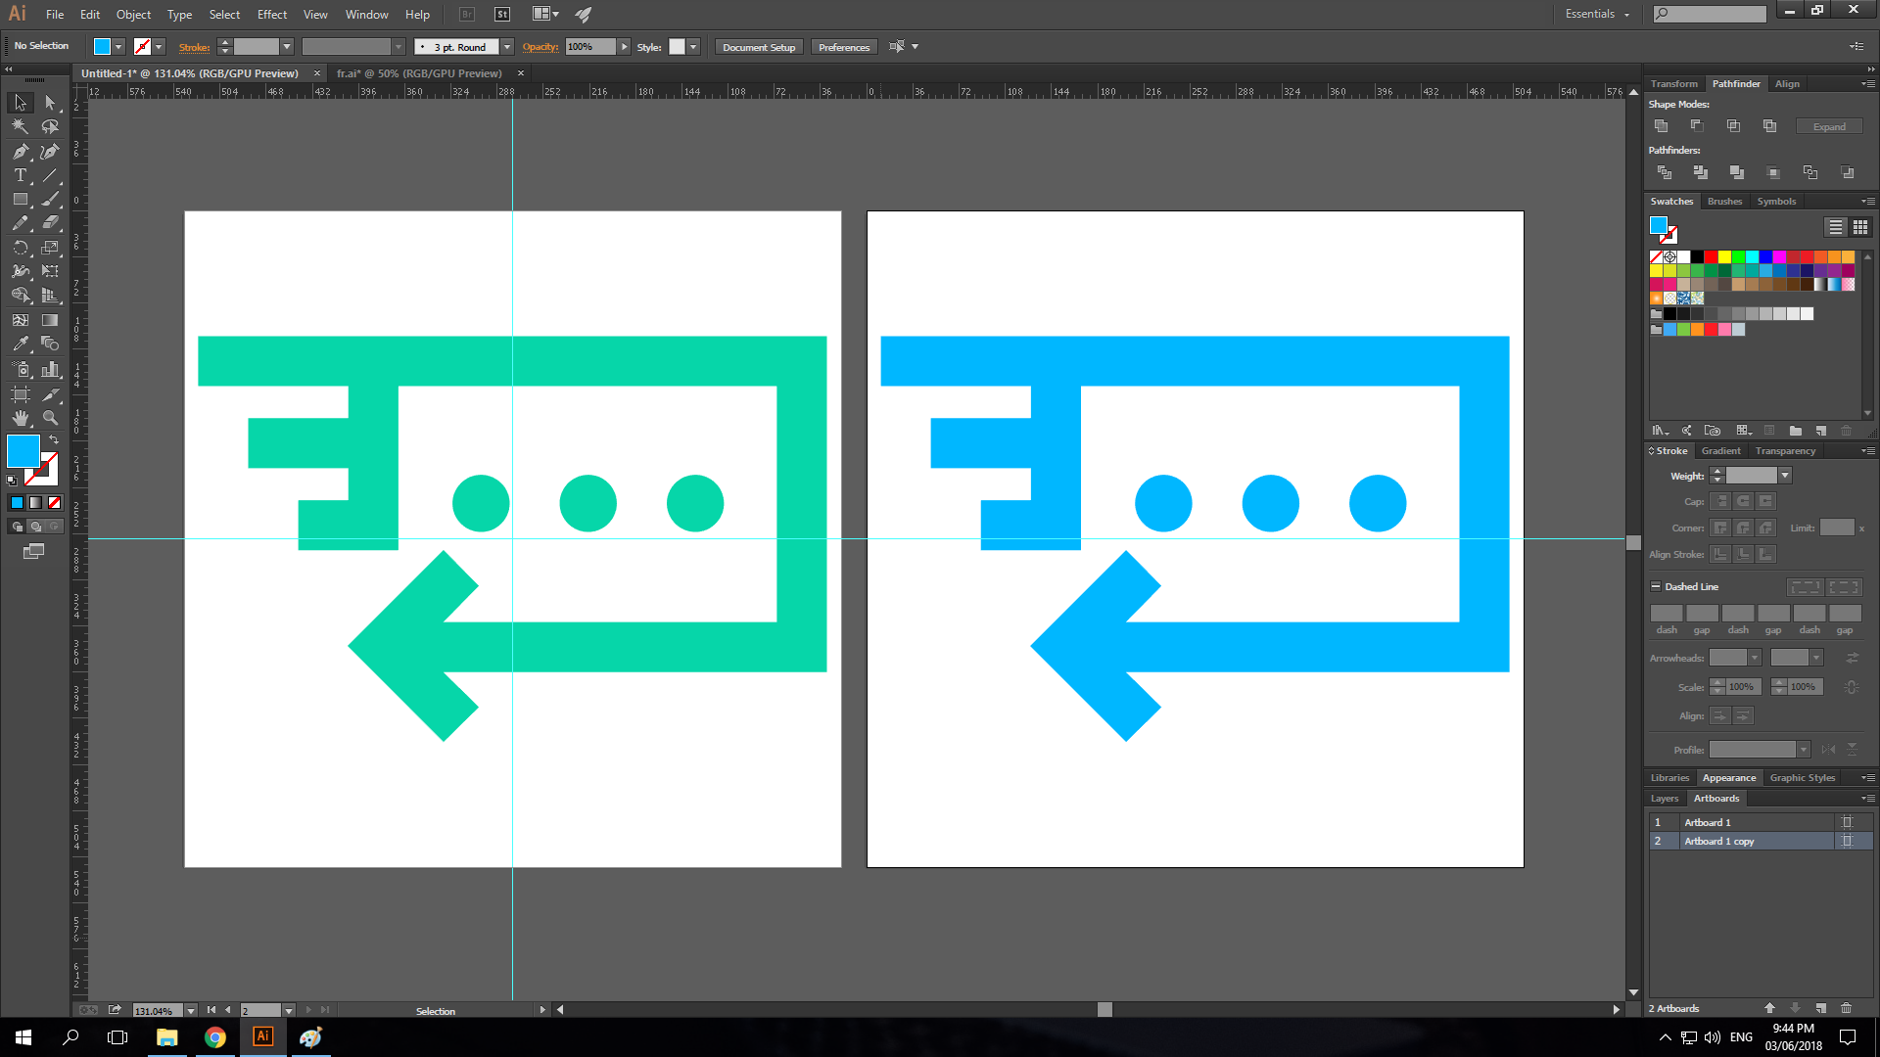
Task: Switch to the fr.ai document tab
Action: [x=419, y=73]
